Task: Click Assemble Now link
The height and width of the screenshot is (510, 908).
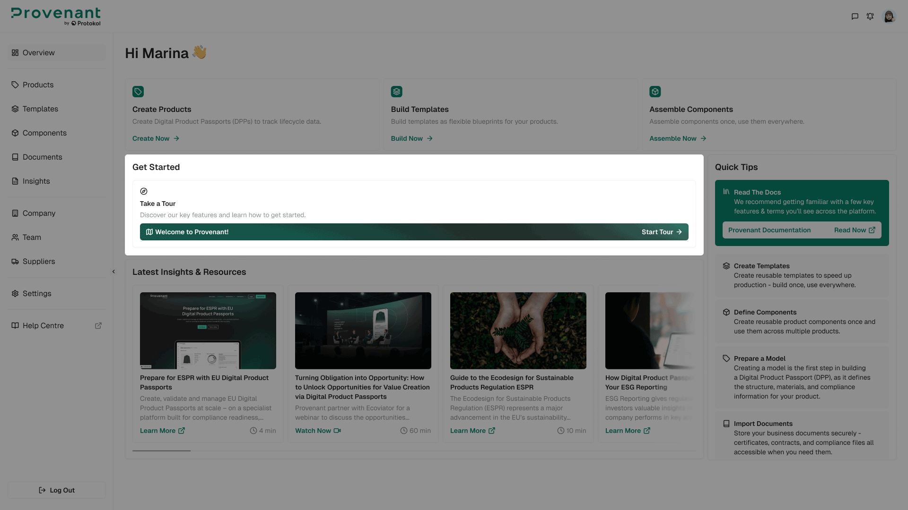Action: coord(678,138)
